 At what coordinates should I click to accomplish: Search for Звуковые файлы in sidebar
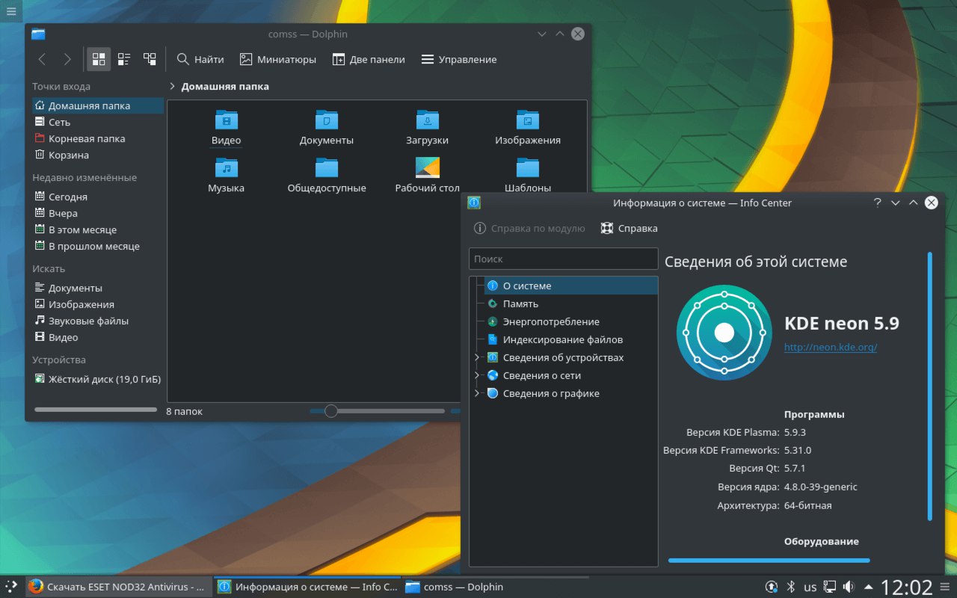point(98,321)
